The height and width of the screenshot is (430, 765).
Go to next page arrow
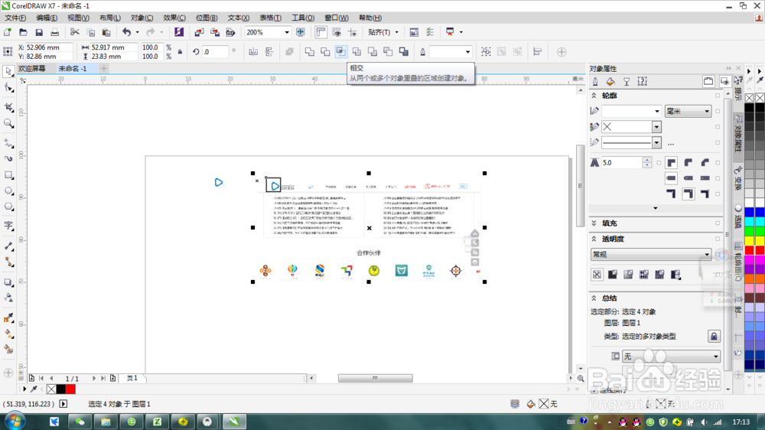(x=93, y=378)
